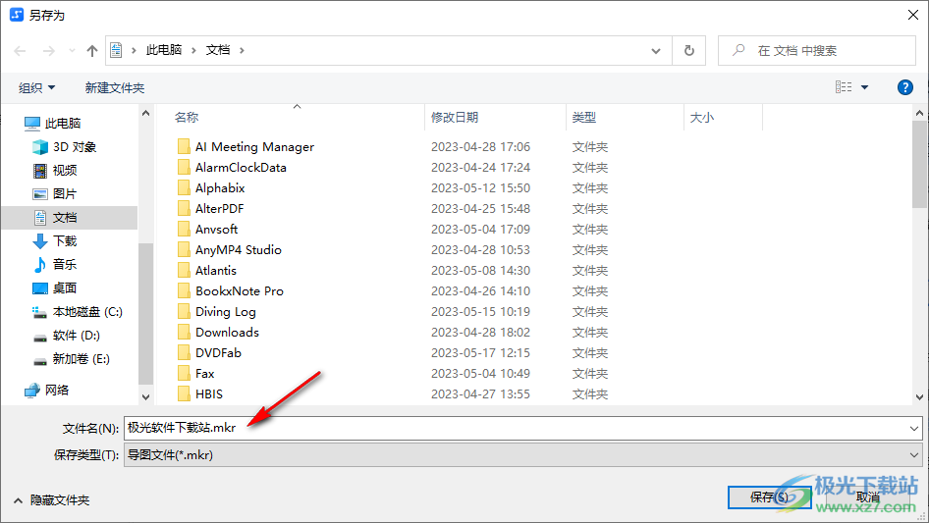929x523 pixels.
Task: Open the 组织 menu
Action: tap(36, 87)
